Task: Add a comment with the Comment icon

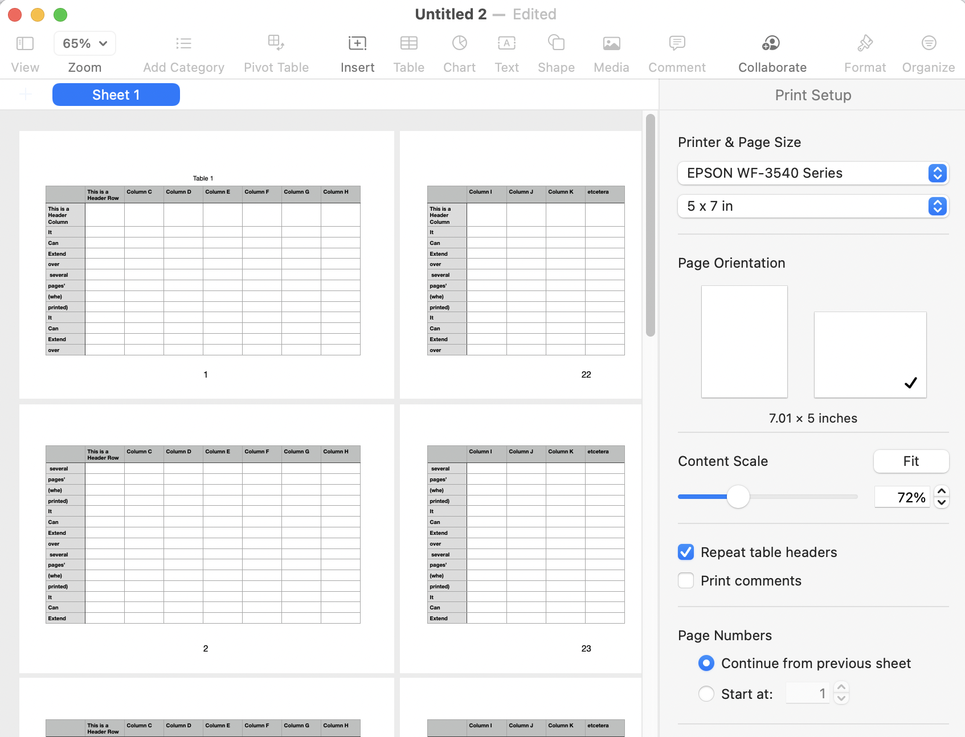Action: [677, 43]
